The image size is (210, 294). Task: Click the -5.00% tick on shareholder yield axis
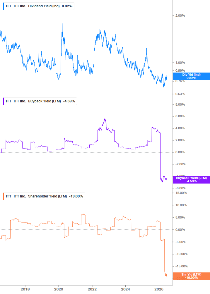pos(181,242)
